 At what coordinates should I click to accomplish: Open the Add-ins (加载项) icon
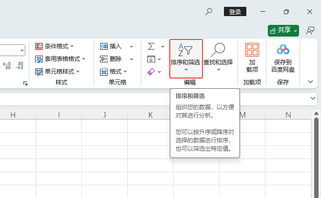(x=252, y=50)
